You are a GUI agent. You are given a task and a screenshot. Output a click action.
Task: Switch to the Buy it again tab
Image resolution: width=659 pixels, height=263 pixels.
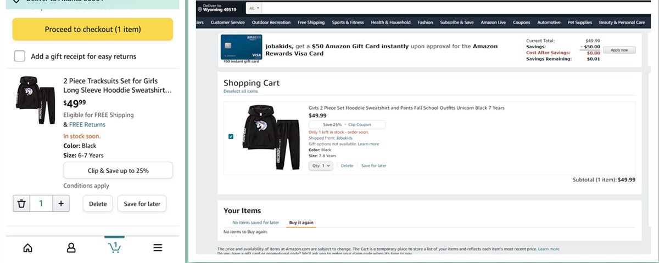301,222
